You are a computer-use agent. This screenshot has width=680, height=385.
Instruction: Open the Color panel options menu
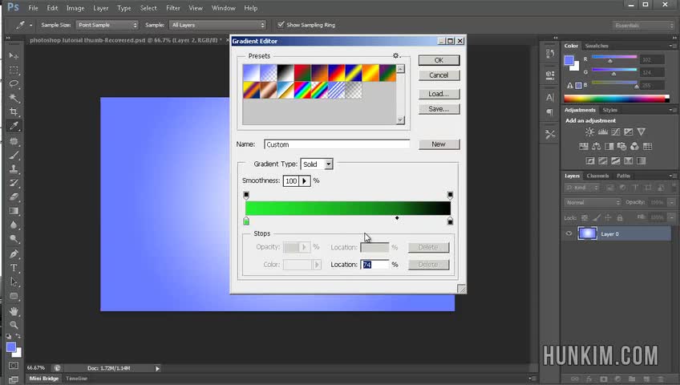[x=671, y=46]
